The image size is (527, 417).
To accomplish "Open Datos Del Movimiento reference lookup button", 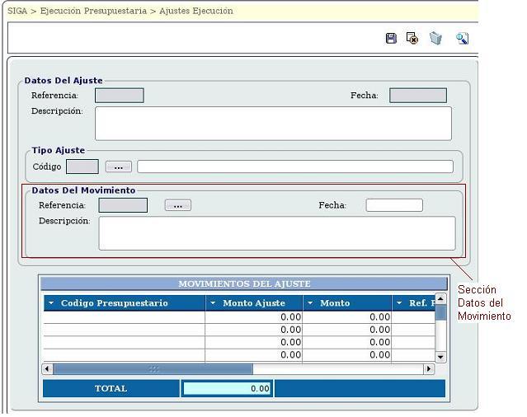I will (177, 205).
